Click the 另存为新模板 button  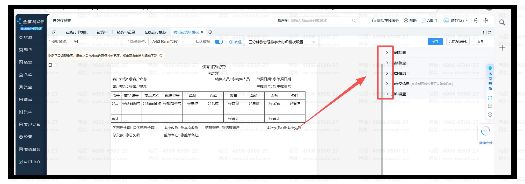(x=458, y=41)
